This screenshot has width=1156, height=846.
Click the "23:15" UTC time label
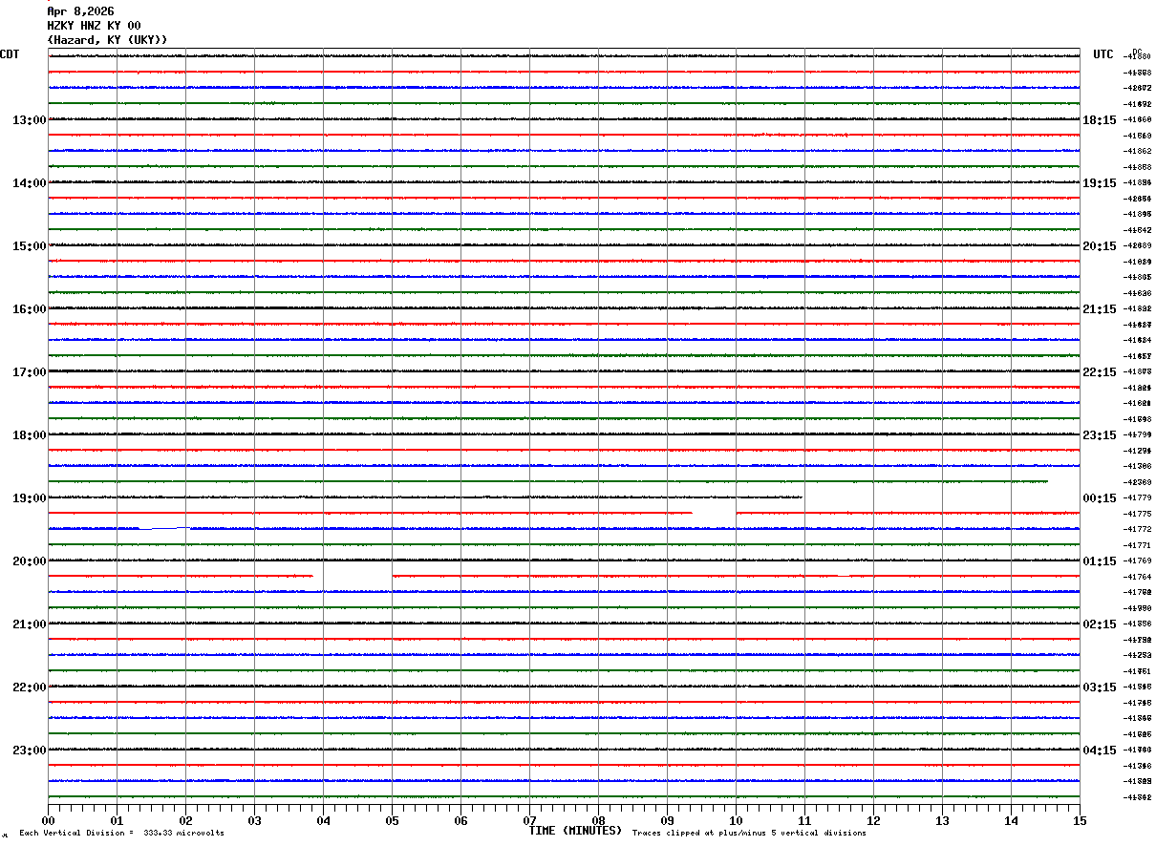(x=1100, y=435)
